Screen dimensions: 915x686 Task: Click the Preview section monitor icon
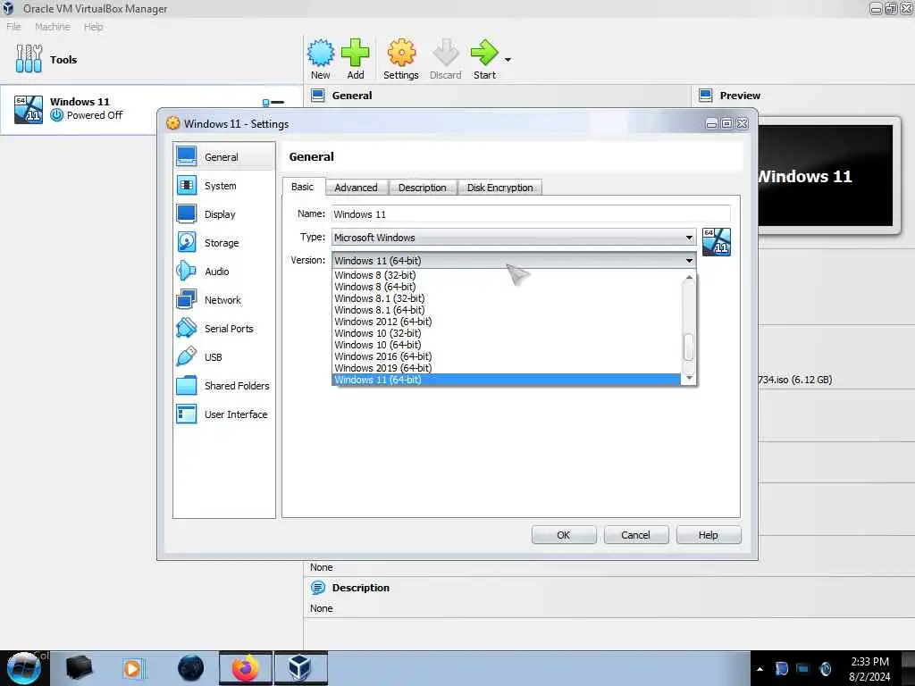click(706, 95)
